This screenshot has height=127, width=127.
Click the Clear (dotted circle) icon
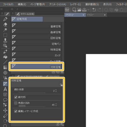106,10
